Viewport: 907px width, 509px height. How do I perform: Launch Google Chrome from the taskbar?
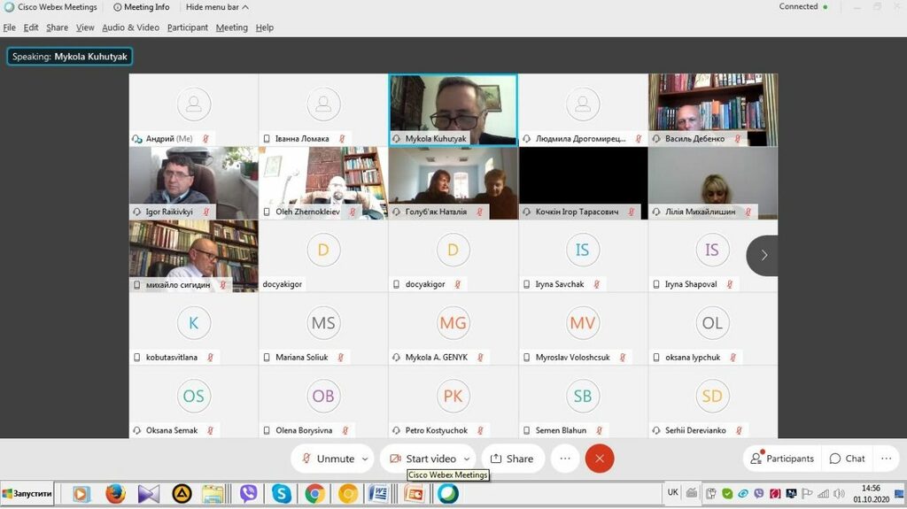pyautogui.click(x=314, y=494)
